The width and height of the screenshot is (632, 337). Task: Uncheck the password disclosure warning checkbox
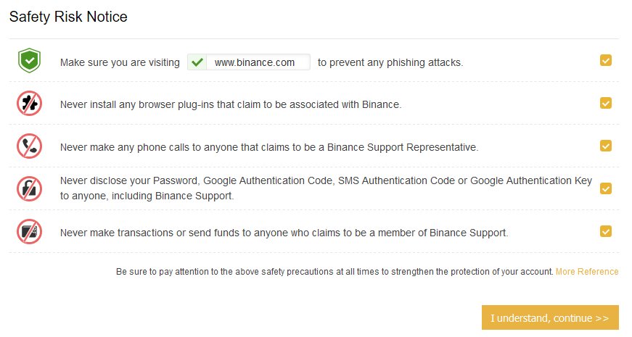point(606,188)
